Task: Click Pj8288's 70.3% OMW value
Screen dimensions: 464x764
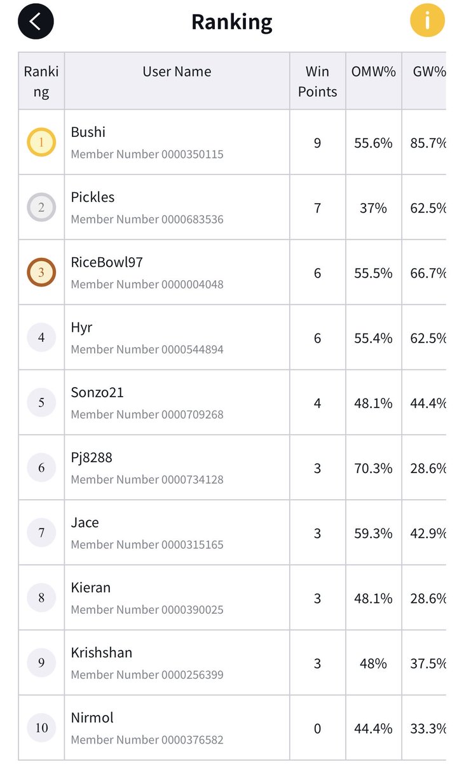Action: pyautogui.click(x=374, y=469)
